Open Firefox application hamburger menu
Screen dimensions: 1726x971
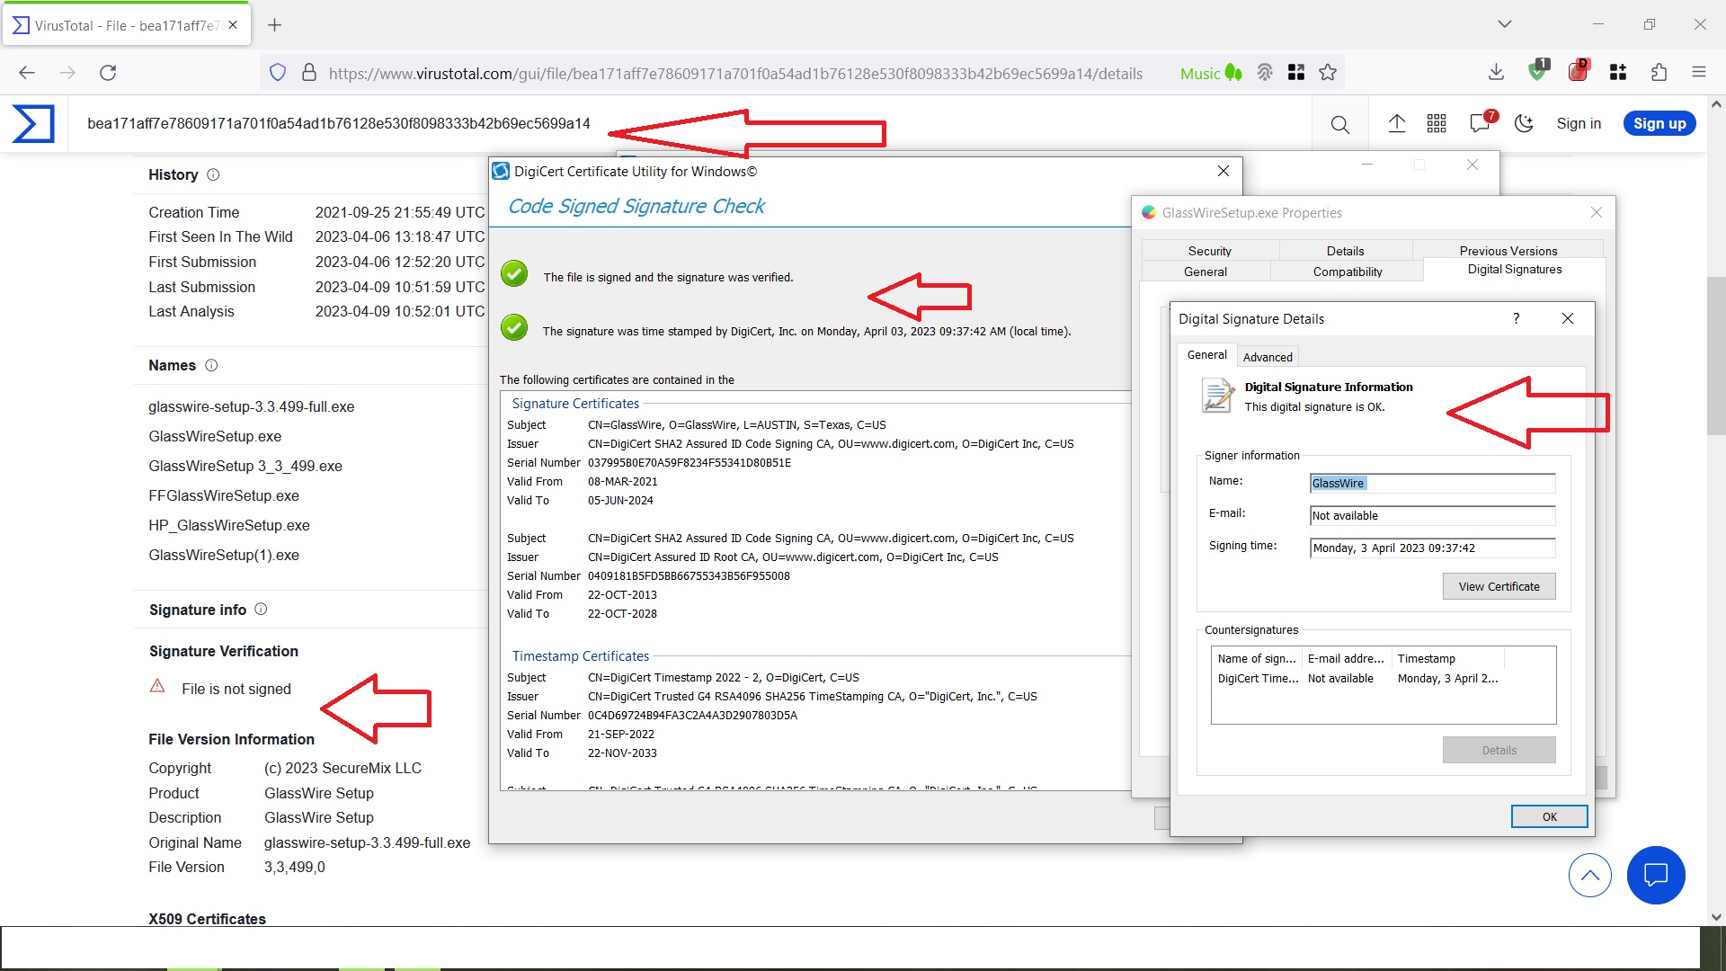coord(1698,73)
